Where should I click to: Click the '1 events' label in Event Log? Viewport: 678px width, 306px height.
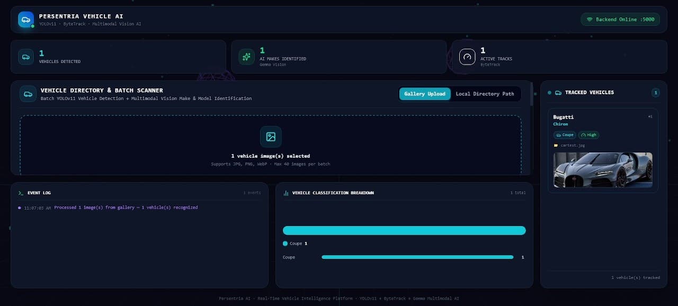point(252,193)
